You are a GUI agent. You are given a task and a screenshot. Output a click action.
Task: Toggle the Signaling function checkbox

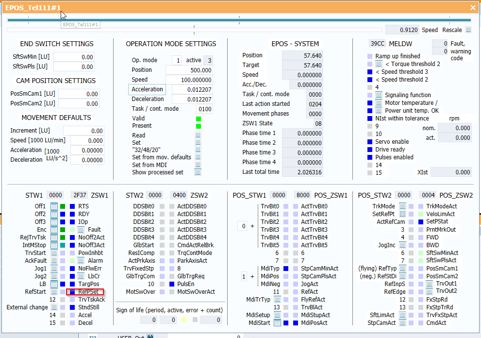(379, 95)
